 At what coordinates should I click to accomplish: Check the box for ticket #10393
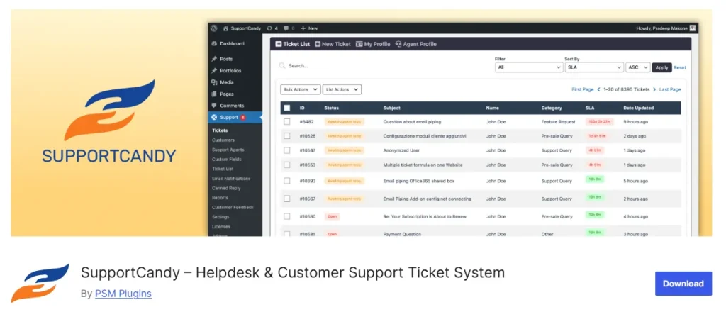click(x=287, y=181)
